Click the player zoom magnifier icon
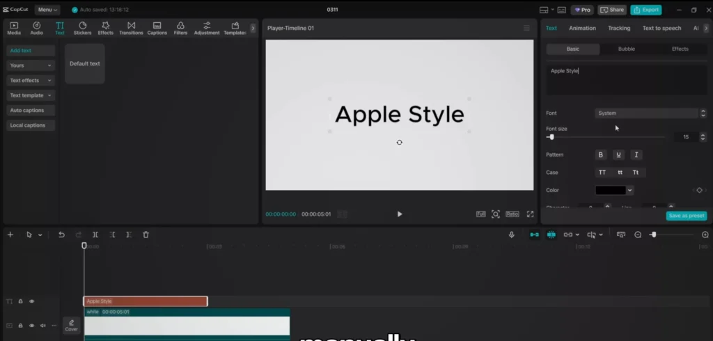 pos(496,214)
